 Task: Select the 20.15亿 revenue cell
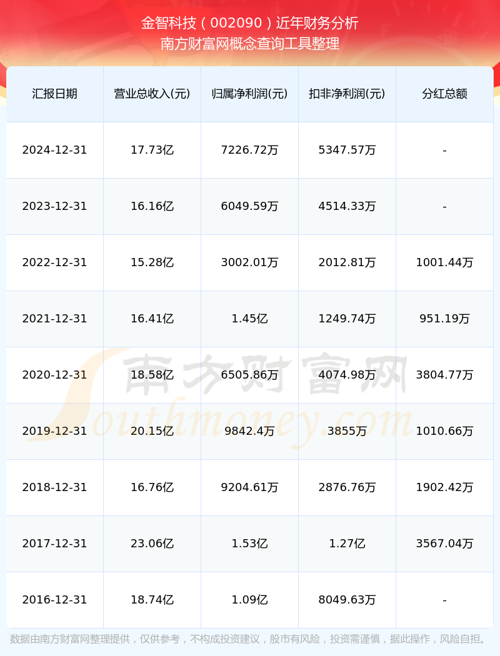[x=152, y=431]
